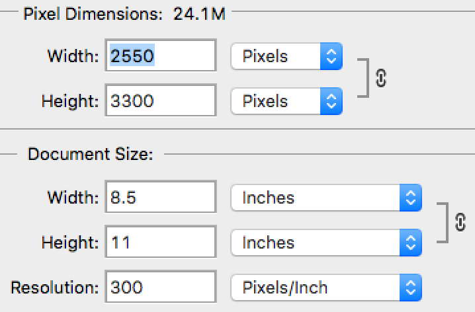Open the pixel Width units dropdown
The image size is (475, 312).
286,57
